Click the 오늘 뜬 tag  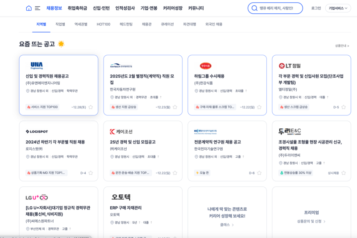tap(202, 173)
